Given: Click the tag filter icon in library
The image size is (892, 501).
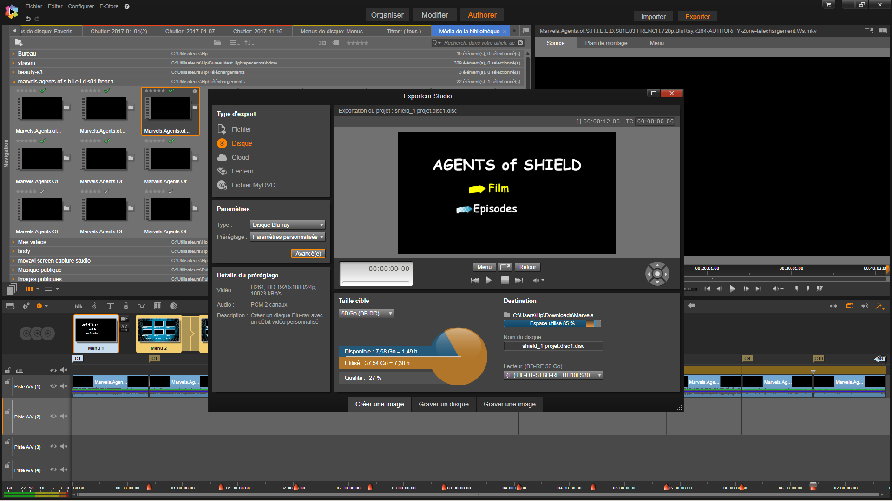Looking at the screenshot, I should tap(336, 43).
